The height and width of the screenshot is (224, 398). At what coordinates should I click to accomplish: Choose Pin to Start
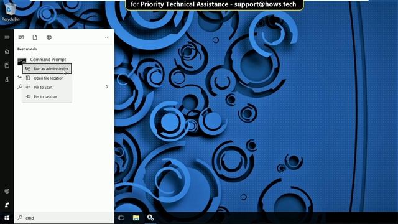click(47, 87)
